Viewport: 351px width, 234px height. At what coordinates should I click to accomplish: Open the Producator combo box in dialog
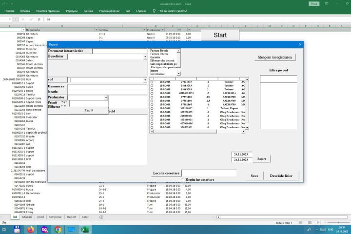coord(106,97)
